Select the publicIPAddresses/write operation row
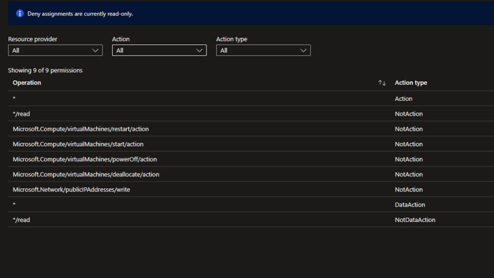This screenshot has width=494, height=278. coord(251,189)
